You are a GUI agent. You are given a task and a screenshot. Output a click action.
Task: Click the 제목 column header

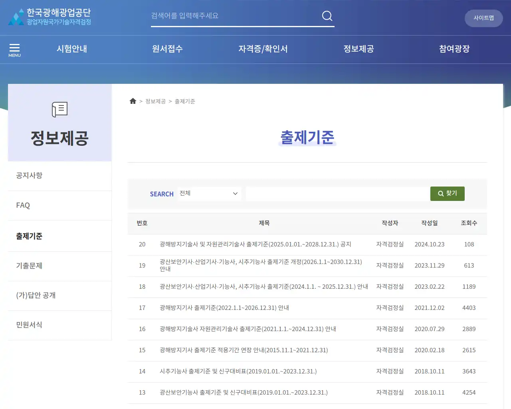264,223
